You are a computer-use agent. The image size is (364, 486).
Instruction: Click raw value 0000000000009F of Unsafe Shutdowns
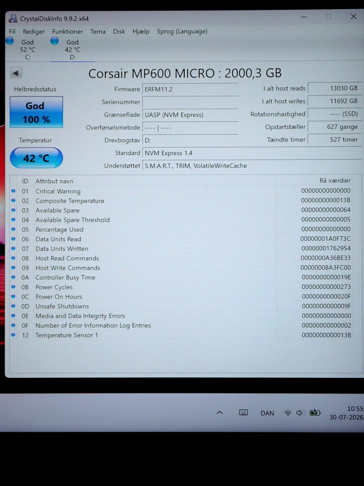tap(326, 306)
